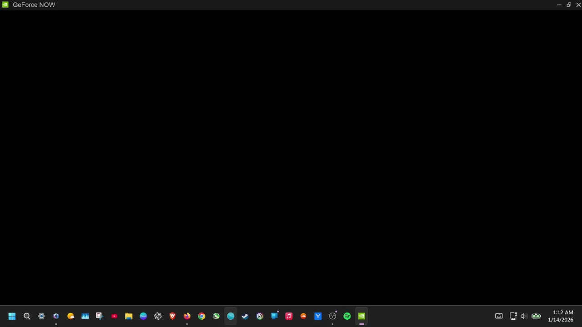Viewport: 582px width, 327px height.
Task: Open Firefox from the taskbar
Action: click(187, 316)
